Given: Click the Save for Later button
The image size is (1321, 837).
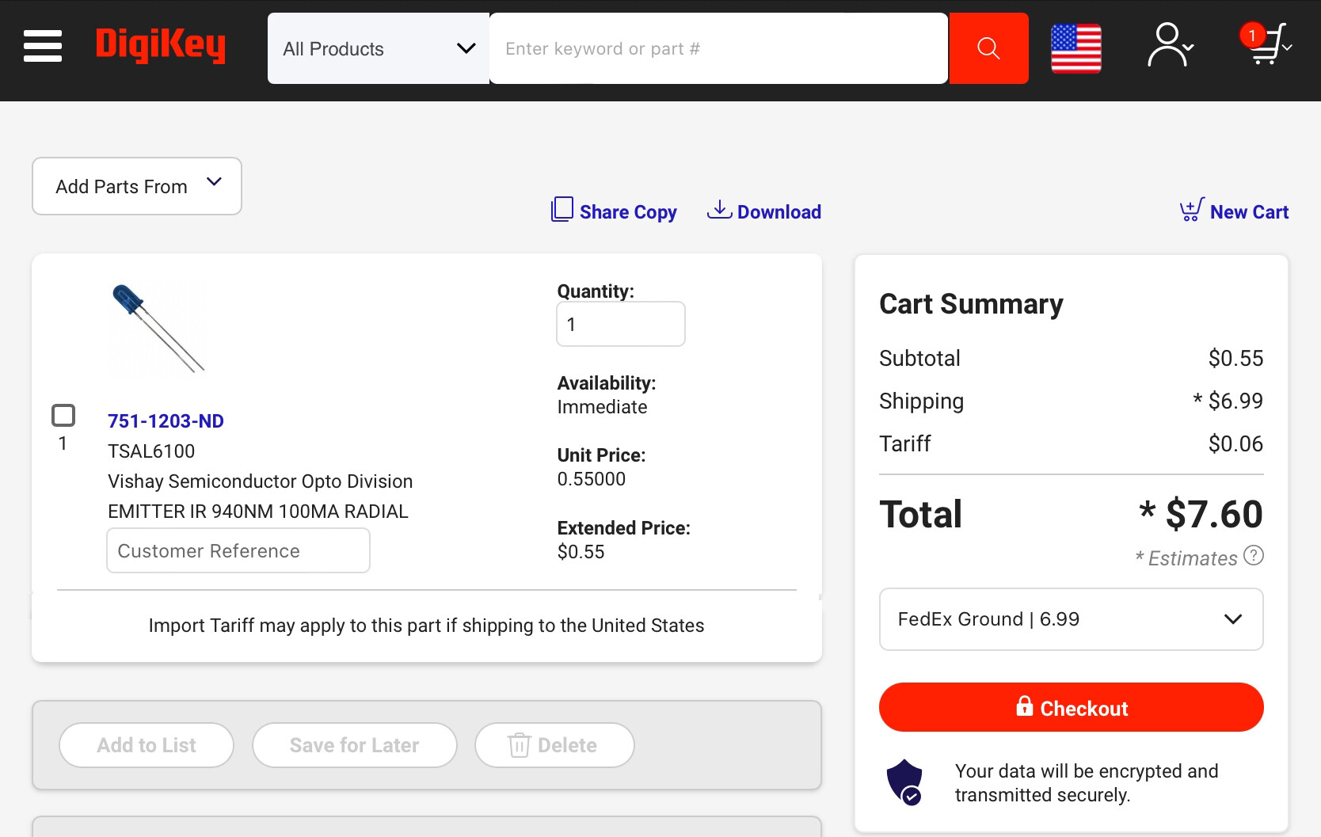Looking at the screenshot, I should pyautogui.click(x=354, y=745).
